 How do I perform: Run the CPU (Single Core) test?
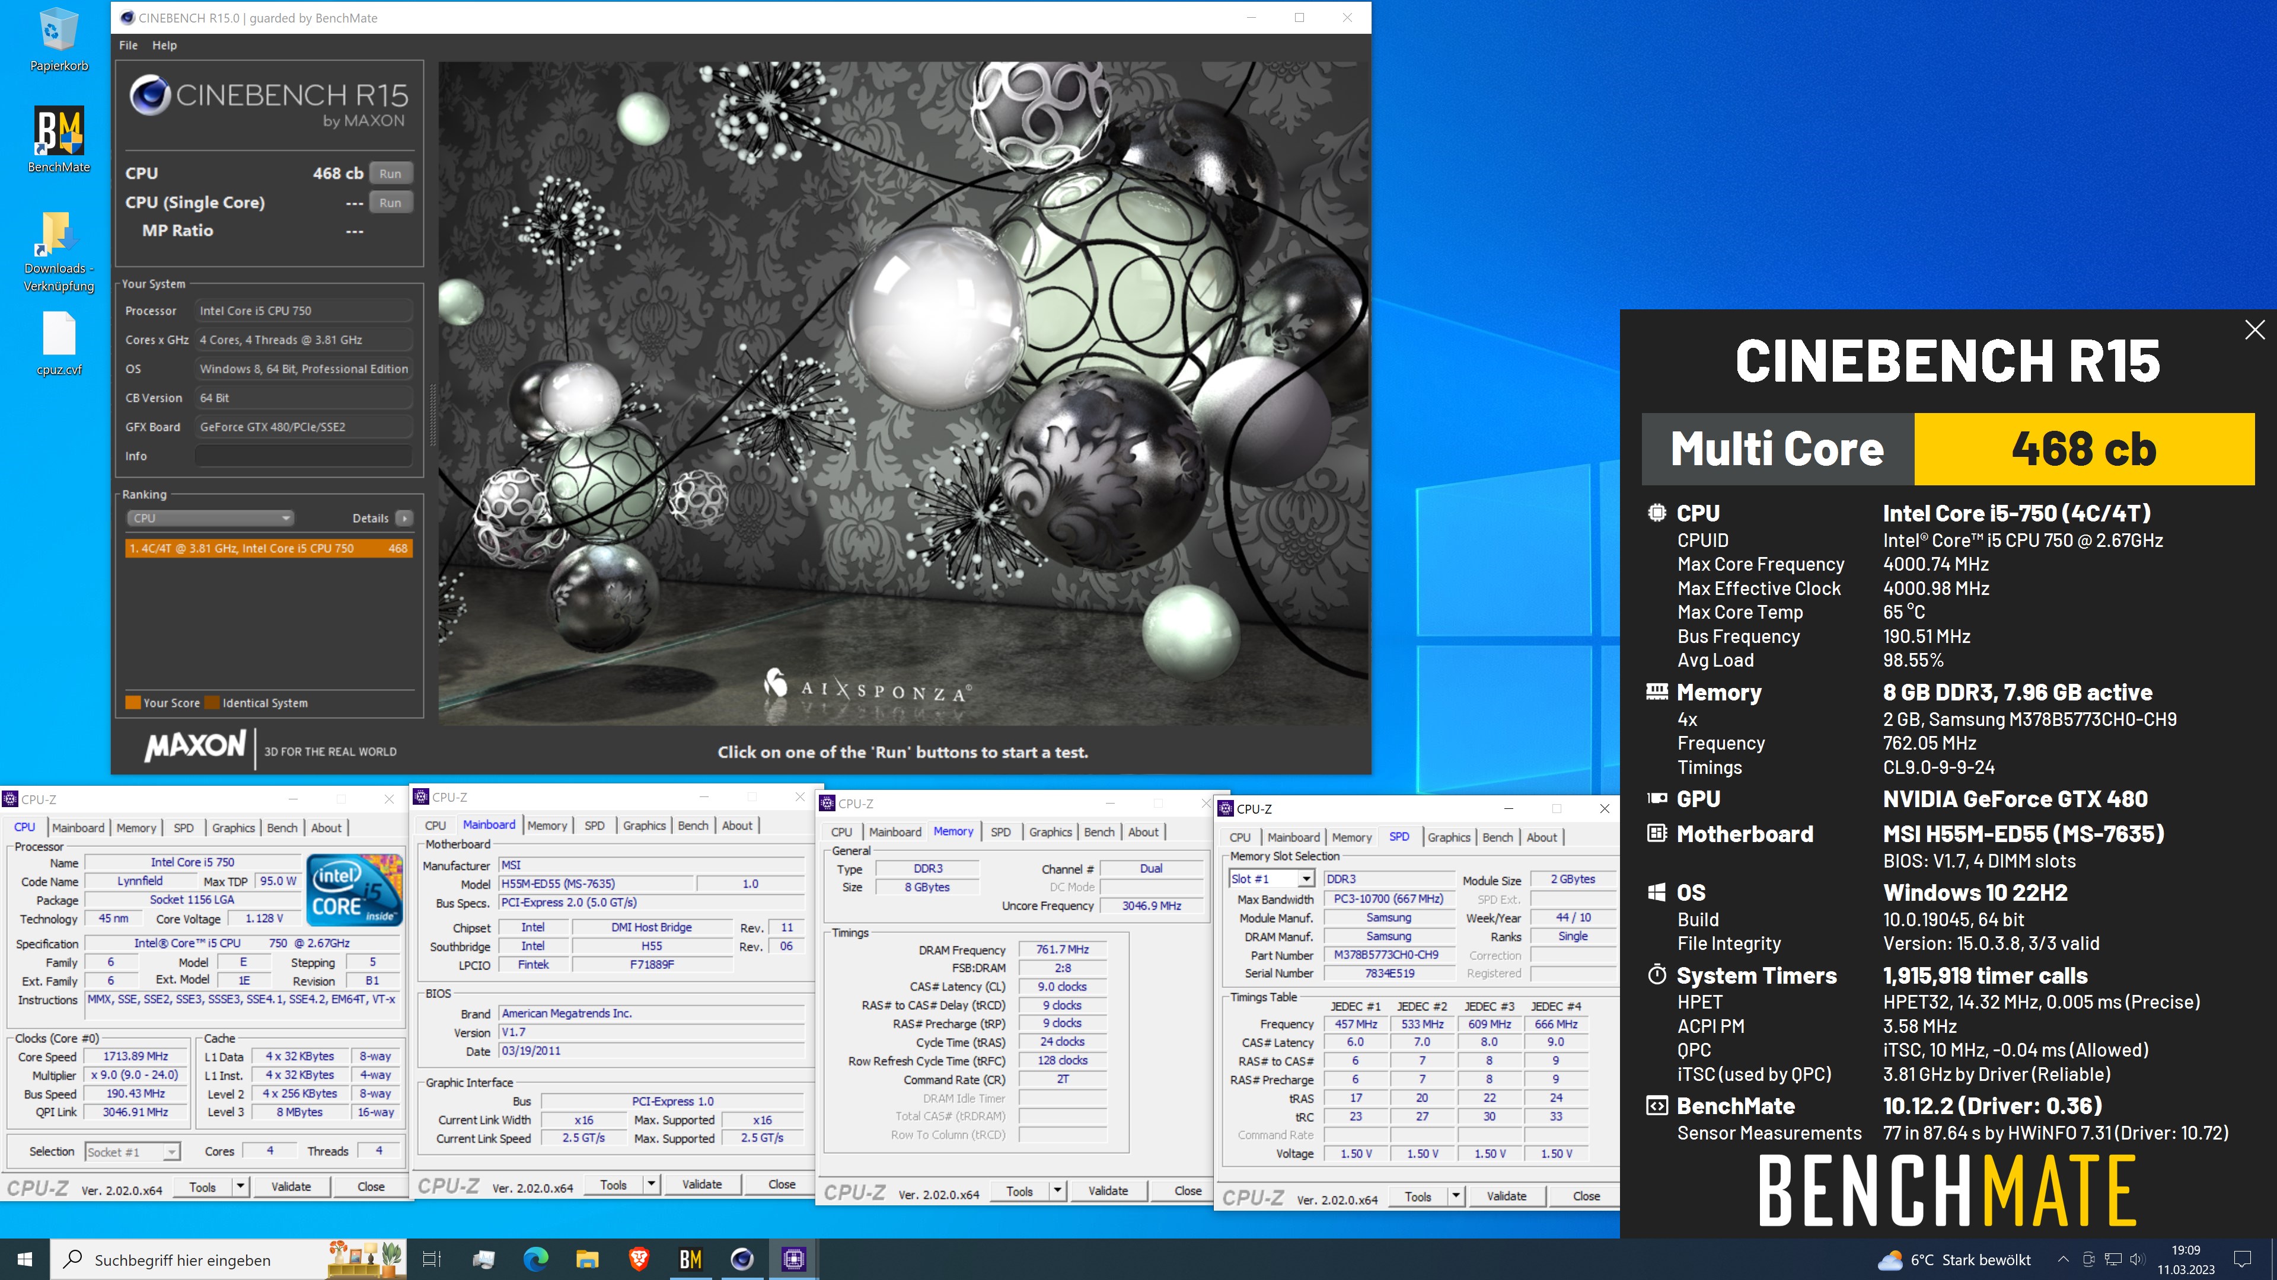[x=390, y=202]
